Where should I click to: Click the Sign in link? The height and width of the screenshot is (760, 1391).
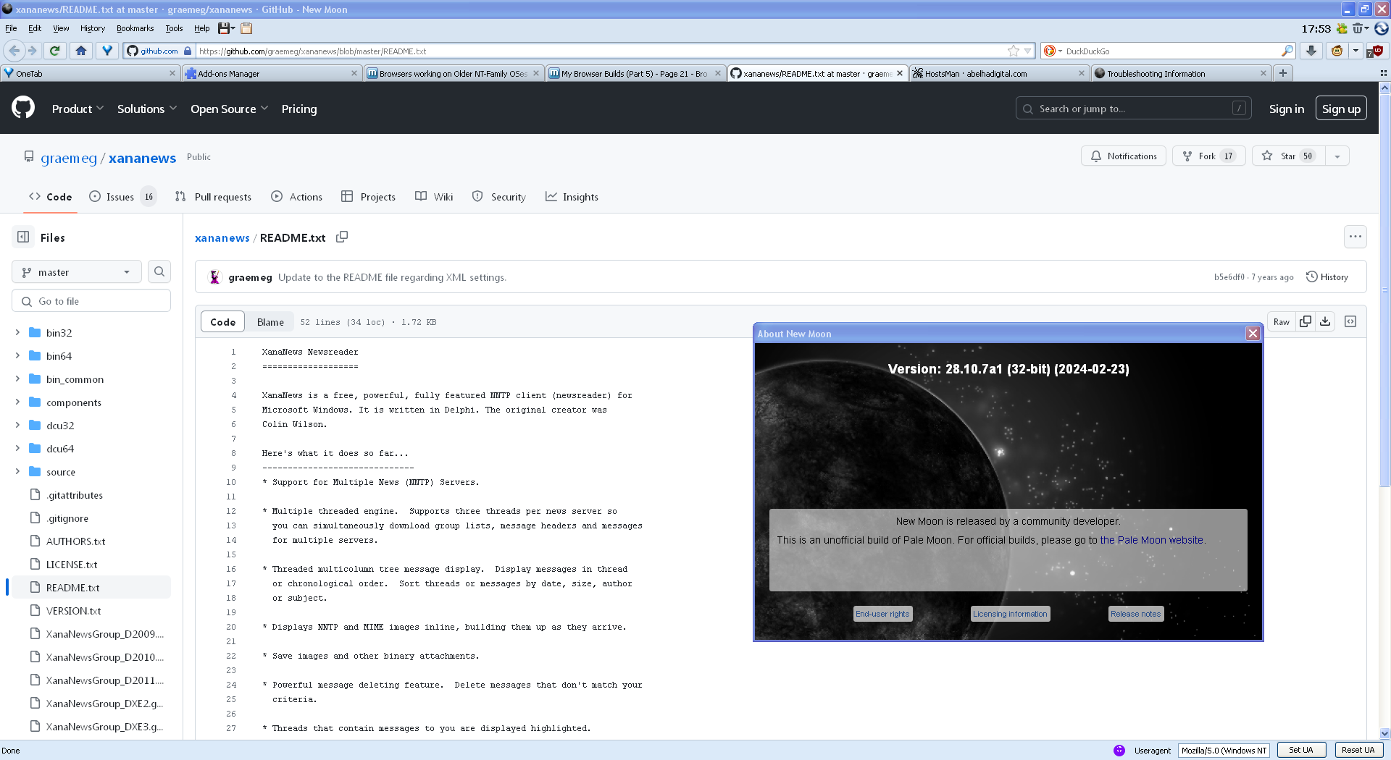pyautogui.click(x=1286, y=109)
